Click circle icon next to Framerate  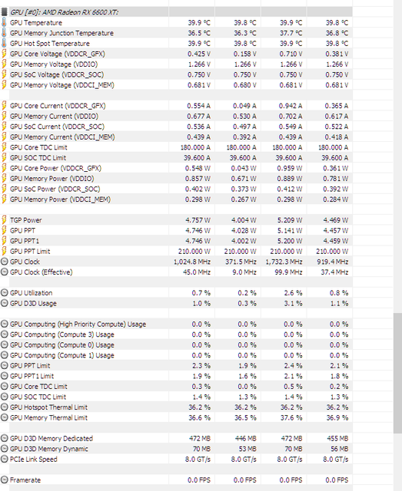coord(5,479)
